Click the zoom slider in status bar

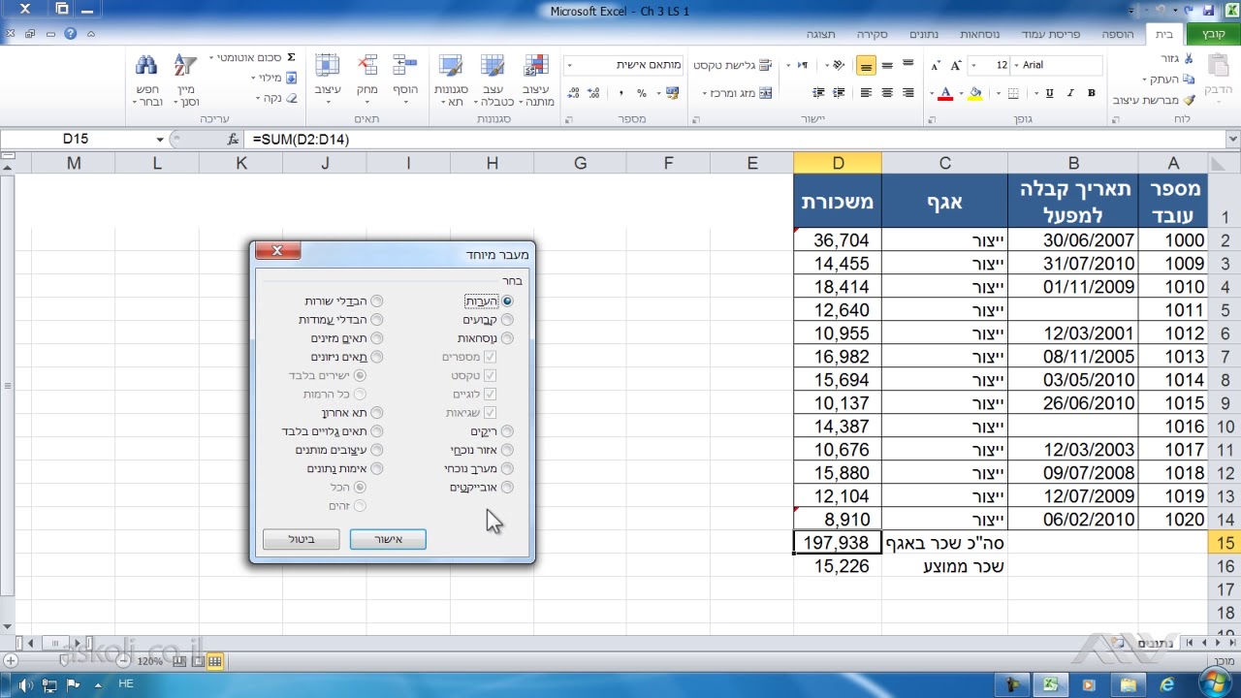tap(64, 661)
